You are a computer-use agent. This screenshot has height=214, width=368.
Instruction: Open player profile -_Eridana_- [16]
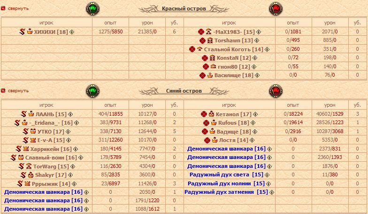(51, 123)
